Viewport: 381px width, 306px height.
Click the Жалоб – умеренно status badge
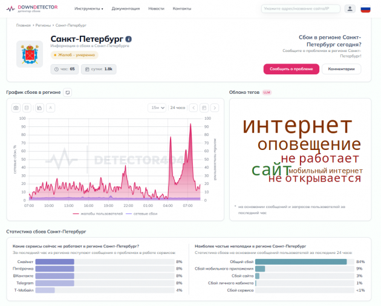pyautogui.click(x=74, y=55)
